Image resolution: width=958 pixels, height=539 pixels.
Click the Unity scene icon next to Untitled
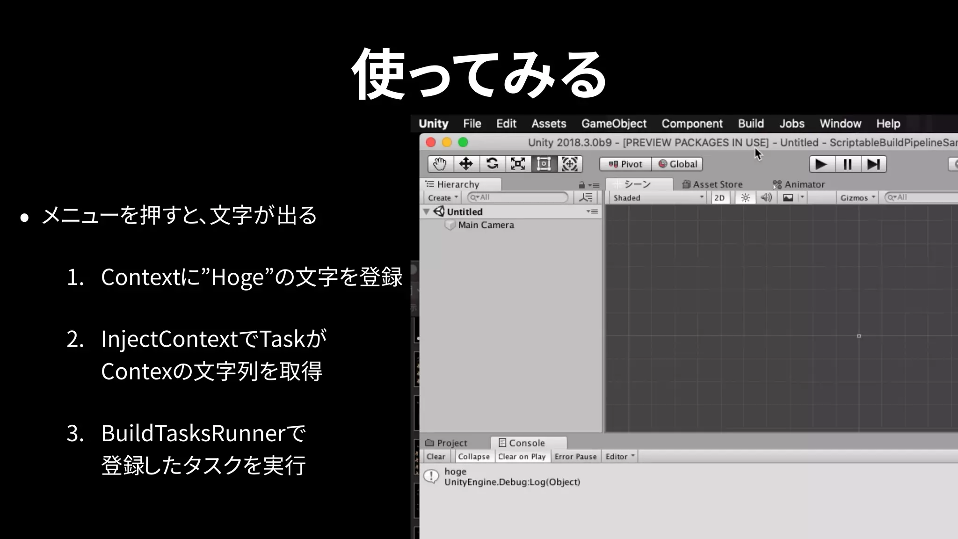tap(439, 211)
